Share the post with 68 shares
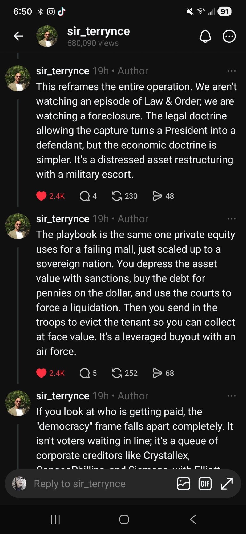The width and height of the screenshot is (246, 534). click(x=157, y=373)
